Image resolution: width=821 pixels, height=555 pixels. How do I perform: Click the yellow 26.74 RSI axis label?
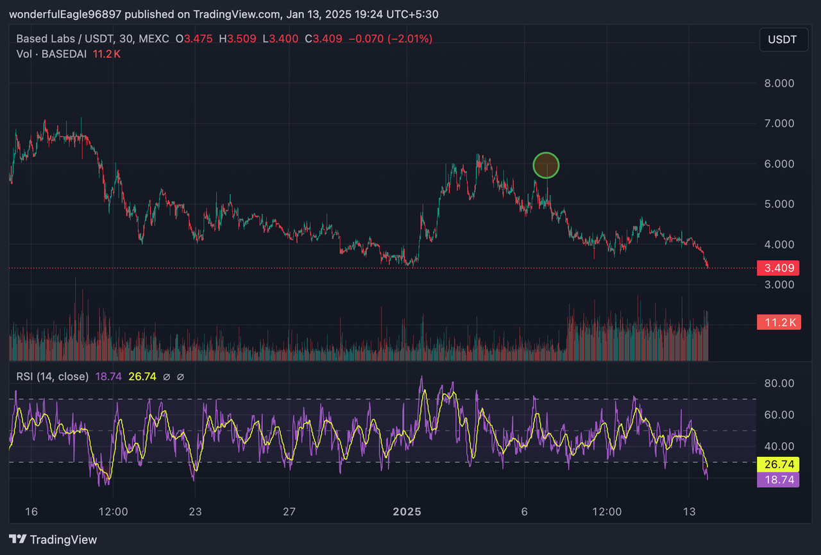(x=777, y=465)
